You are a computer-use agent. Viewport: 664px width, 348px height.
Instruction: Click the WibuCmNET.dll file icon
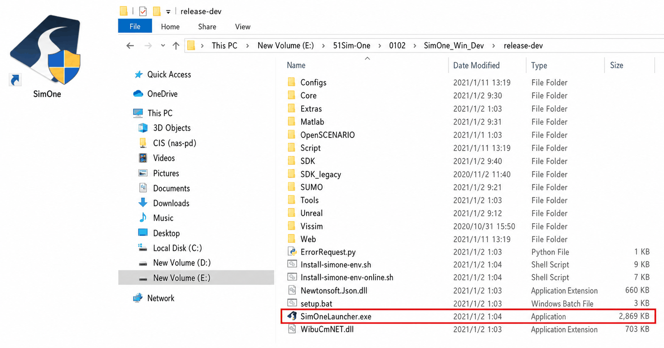pos(292,329)
